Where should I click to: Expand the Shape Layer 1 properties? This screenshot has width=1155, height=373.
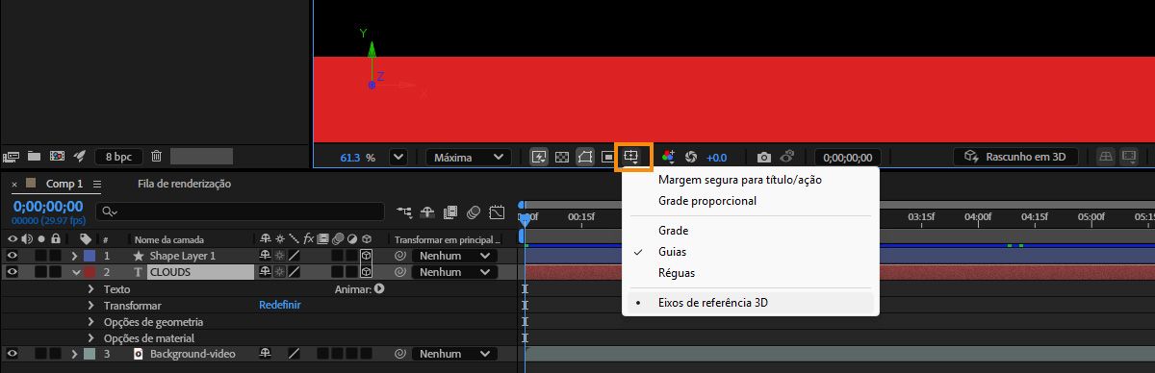point(75,256)
